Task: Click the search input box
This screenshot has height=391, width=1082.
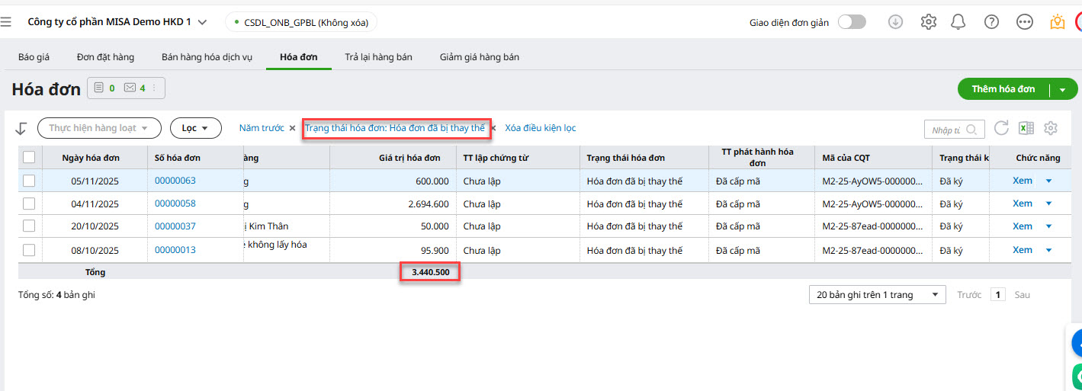Action: click(947, 130)
